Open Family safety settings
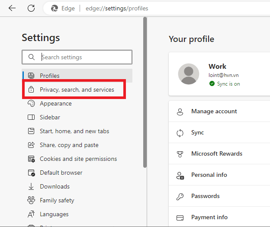 pos(77,201)
